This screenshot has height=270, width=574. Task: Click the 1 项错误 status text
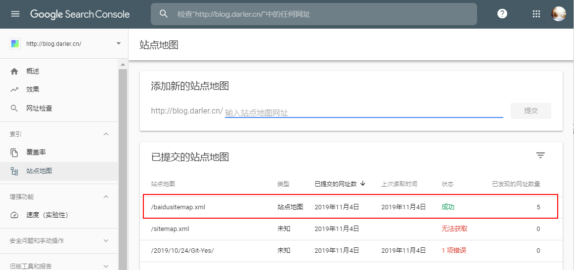coord(454,251)
